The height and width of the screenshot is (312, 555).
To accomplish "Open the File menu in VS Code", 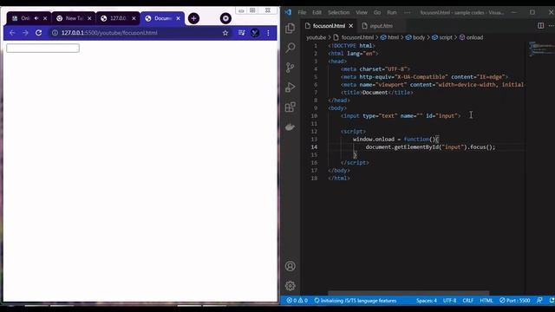I will 302,12.
